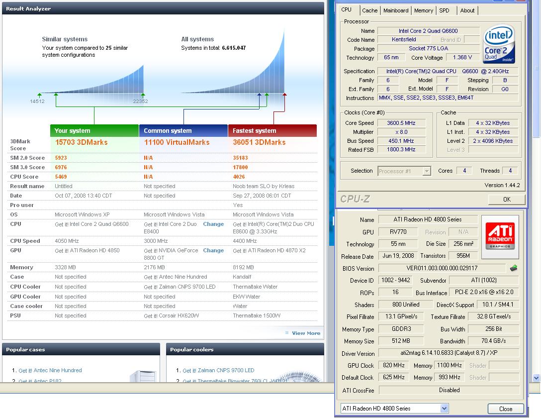542x418 pixels.
Task: Open Get it! Intel Core 2 Quad Q6600 link
Action: coord(91,224)
